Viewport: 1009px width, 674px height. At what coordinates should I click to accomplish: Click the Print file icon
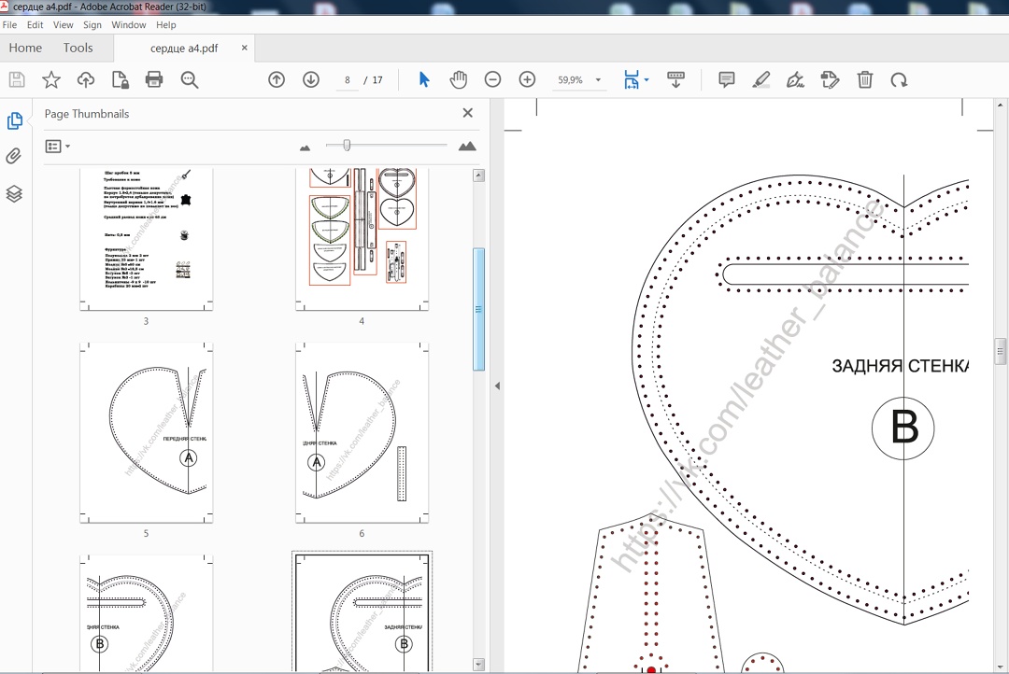click(x=154, y=80)
